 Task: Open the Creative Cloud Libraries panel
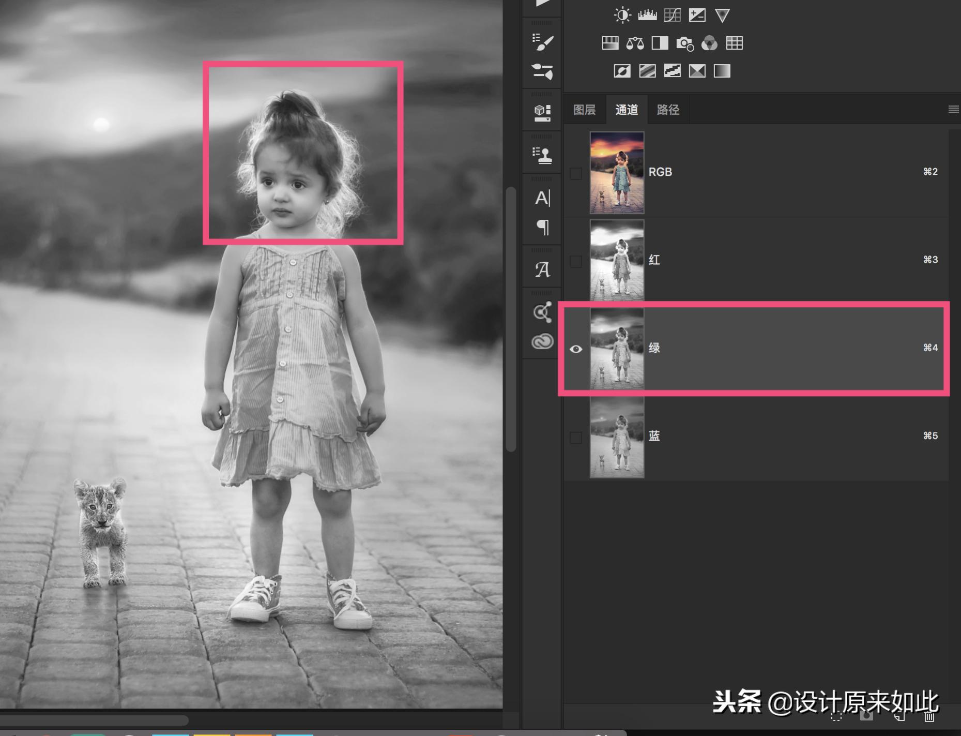coord(542,341)
